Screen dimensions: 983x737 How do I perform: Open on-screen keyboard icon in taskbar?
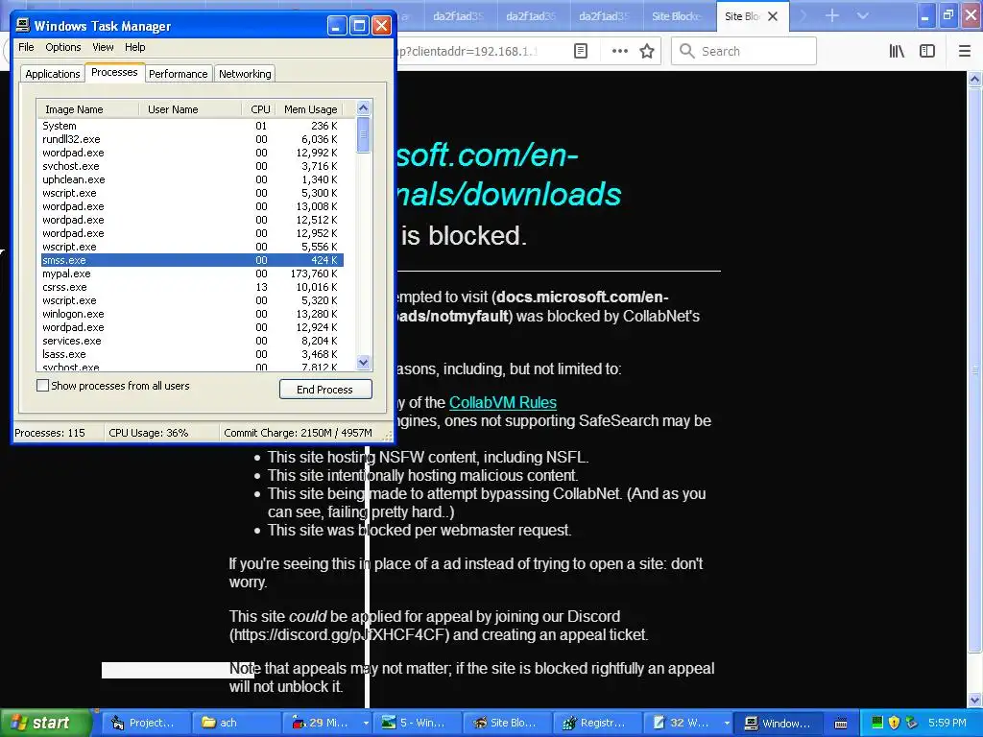pyautogui.click(x=841, y=724)
